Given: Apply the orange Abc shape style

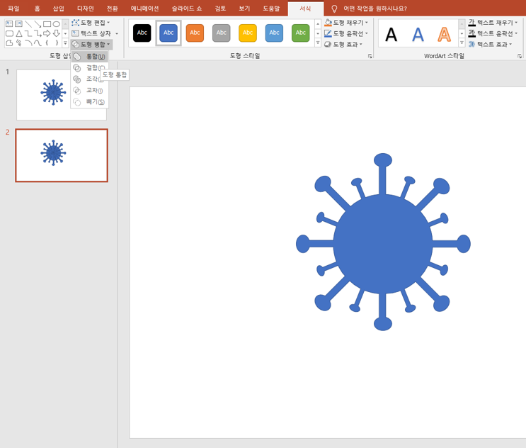Looking at the screenshot, I should click(195, 33).
